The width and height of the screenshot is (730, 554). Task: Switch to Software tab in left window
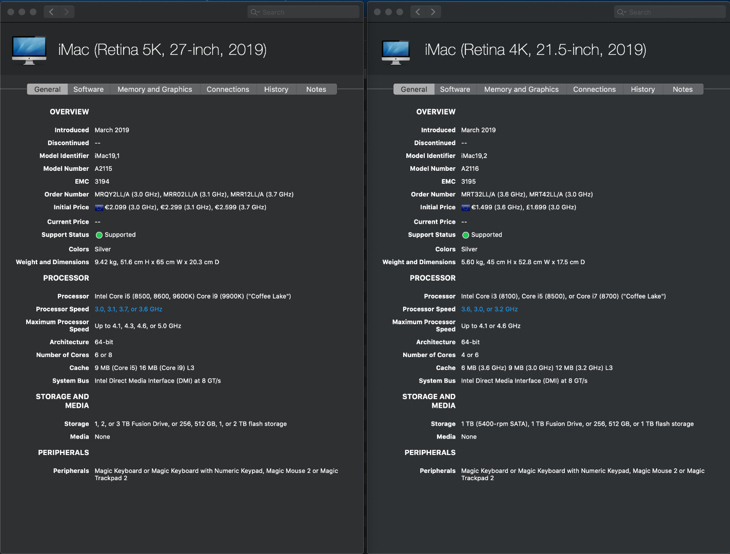pos(88,89)
